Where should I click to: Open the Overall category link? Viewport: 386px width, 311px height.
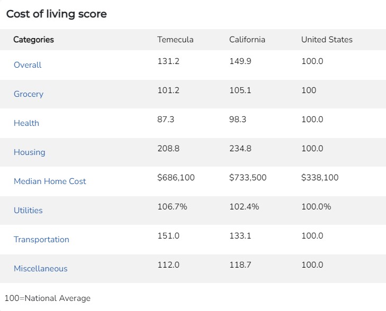click(x=28, y=65)
